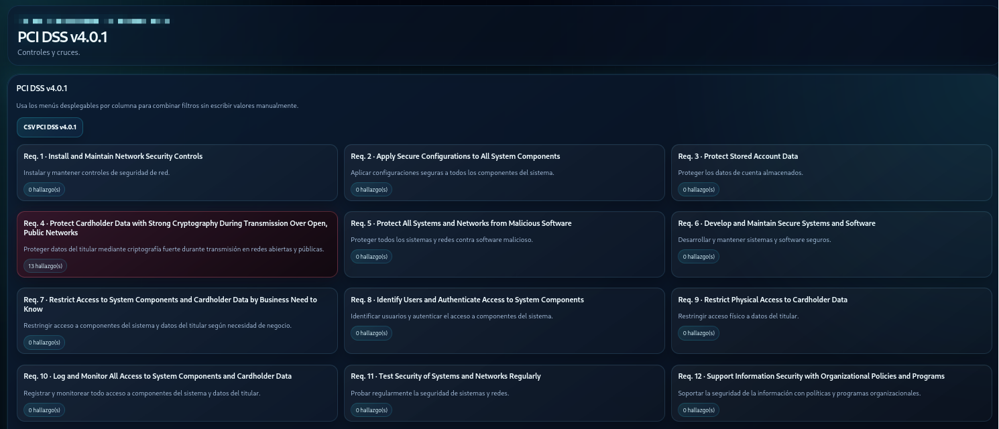Download the CSV PCI DSS v4.0.1 export
This screenshot has width=999, height=429.
coord(50,127)
